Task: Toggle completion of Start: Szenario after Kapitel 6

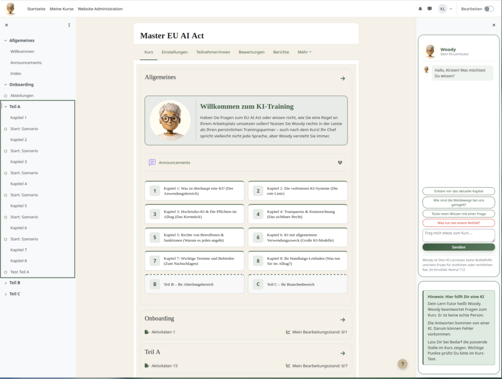Action: [5, 239]
